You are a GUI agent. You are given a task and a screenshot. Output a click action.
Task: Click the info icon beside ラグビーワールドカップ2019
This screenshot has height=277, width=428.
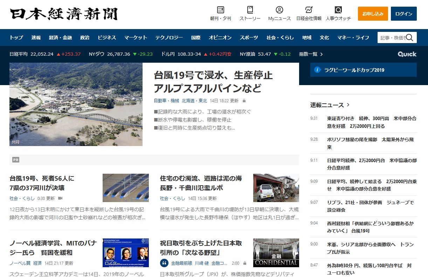click(x=317, y=70)
